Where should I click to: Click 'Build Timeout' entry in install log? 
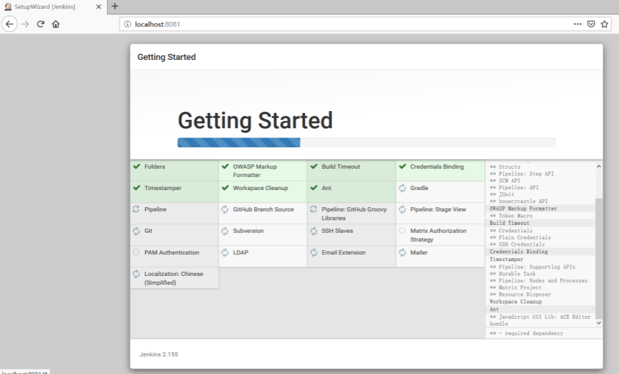pos(510,223)
